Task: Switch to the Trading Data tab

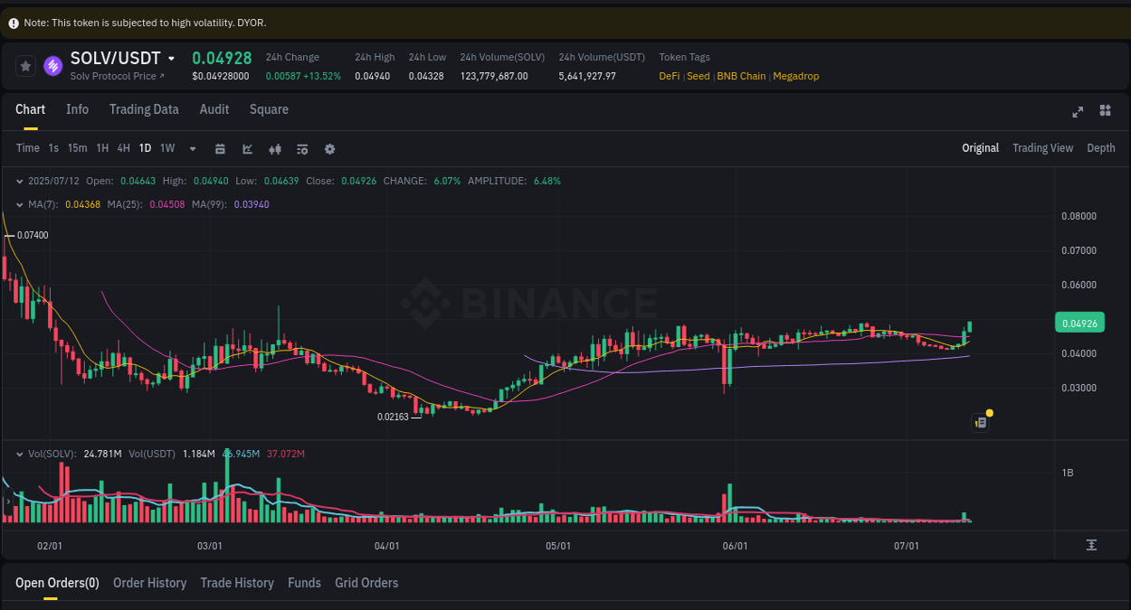Action: point(144,109)
